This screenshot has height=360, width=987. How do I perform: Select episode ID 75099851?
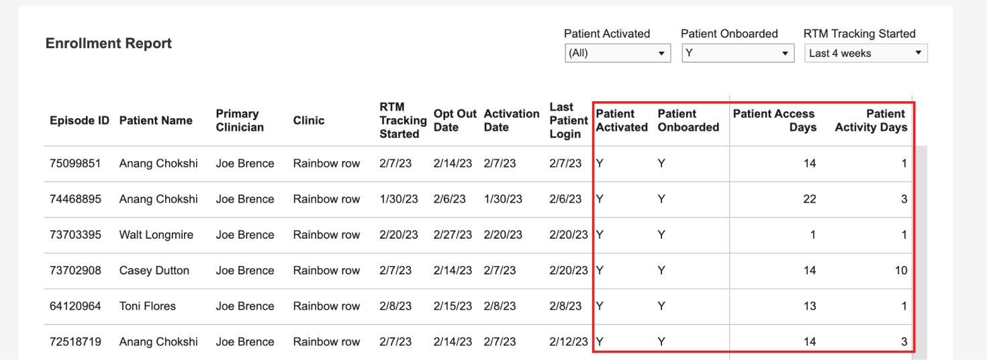coord(75,164)
